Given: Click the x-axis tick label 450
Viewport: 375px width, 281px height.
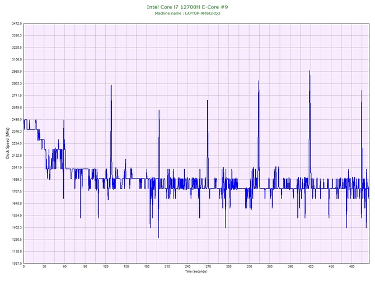Looking at the screenshot, I should point(331,266).
